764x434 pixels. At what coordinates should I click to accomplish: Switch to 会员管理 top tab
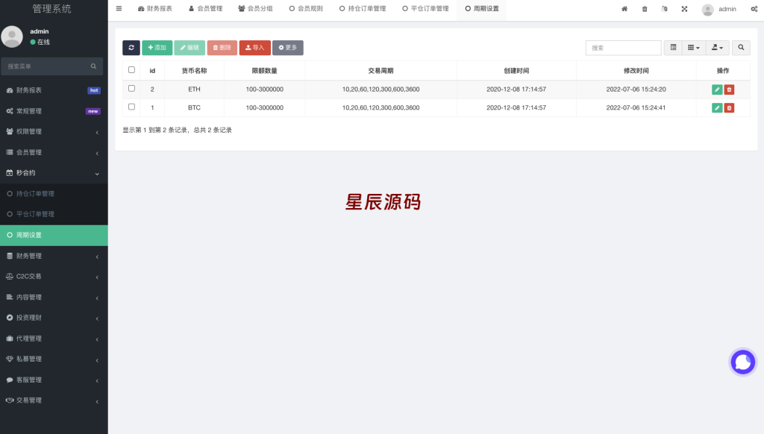tap(206, 9)
